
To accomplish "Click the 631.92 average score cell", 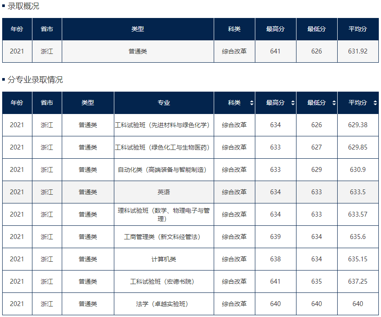I will (x=357, y=51).
